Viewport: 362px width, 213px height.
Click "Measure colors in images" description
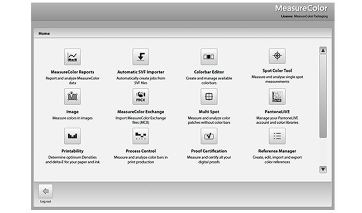[72, 118]
